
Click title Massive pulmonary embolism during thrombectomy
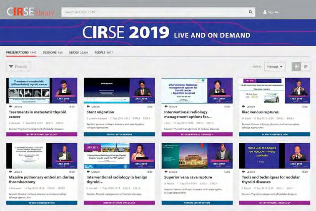(x=42, y=179)
